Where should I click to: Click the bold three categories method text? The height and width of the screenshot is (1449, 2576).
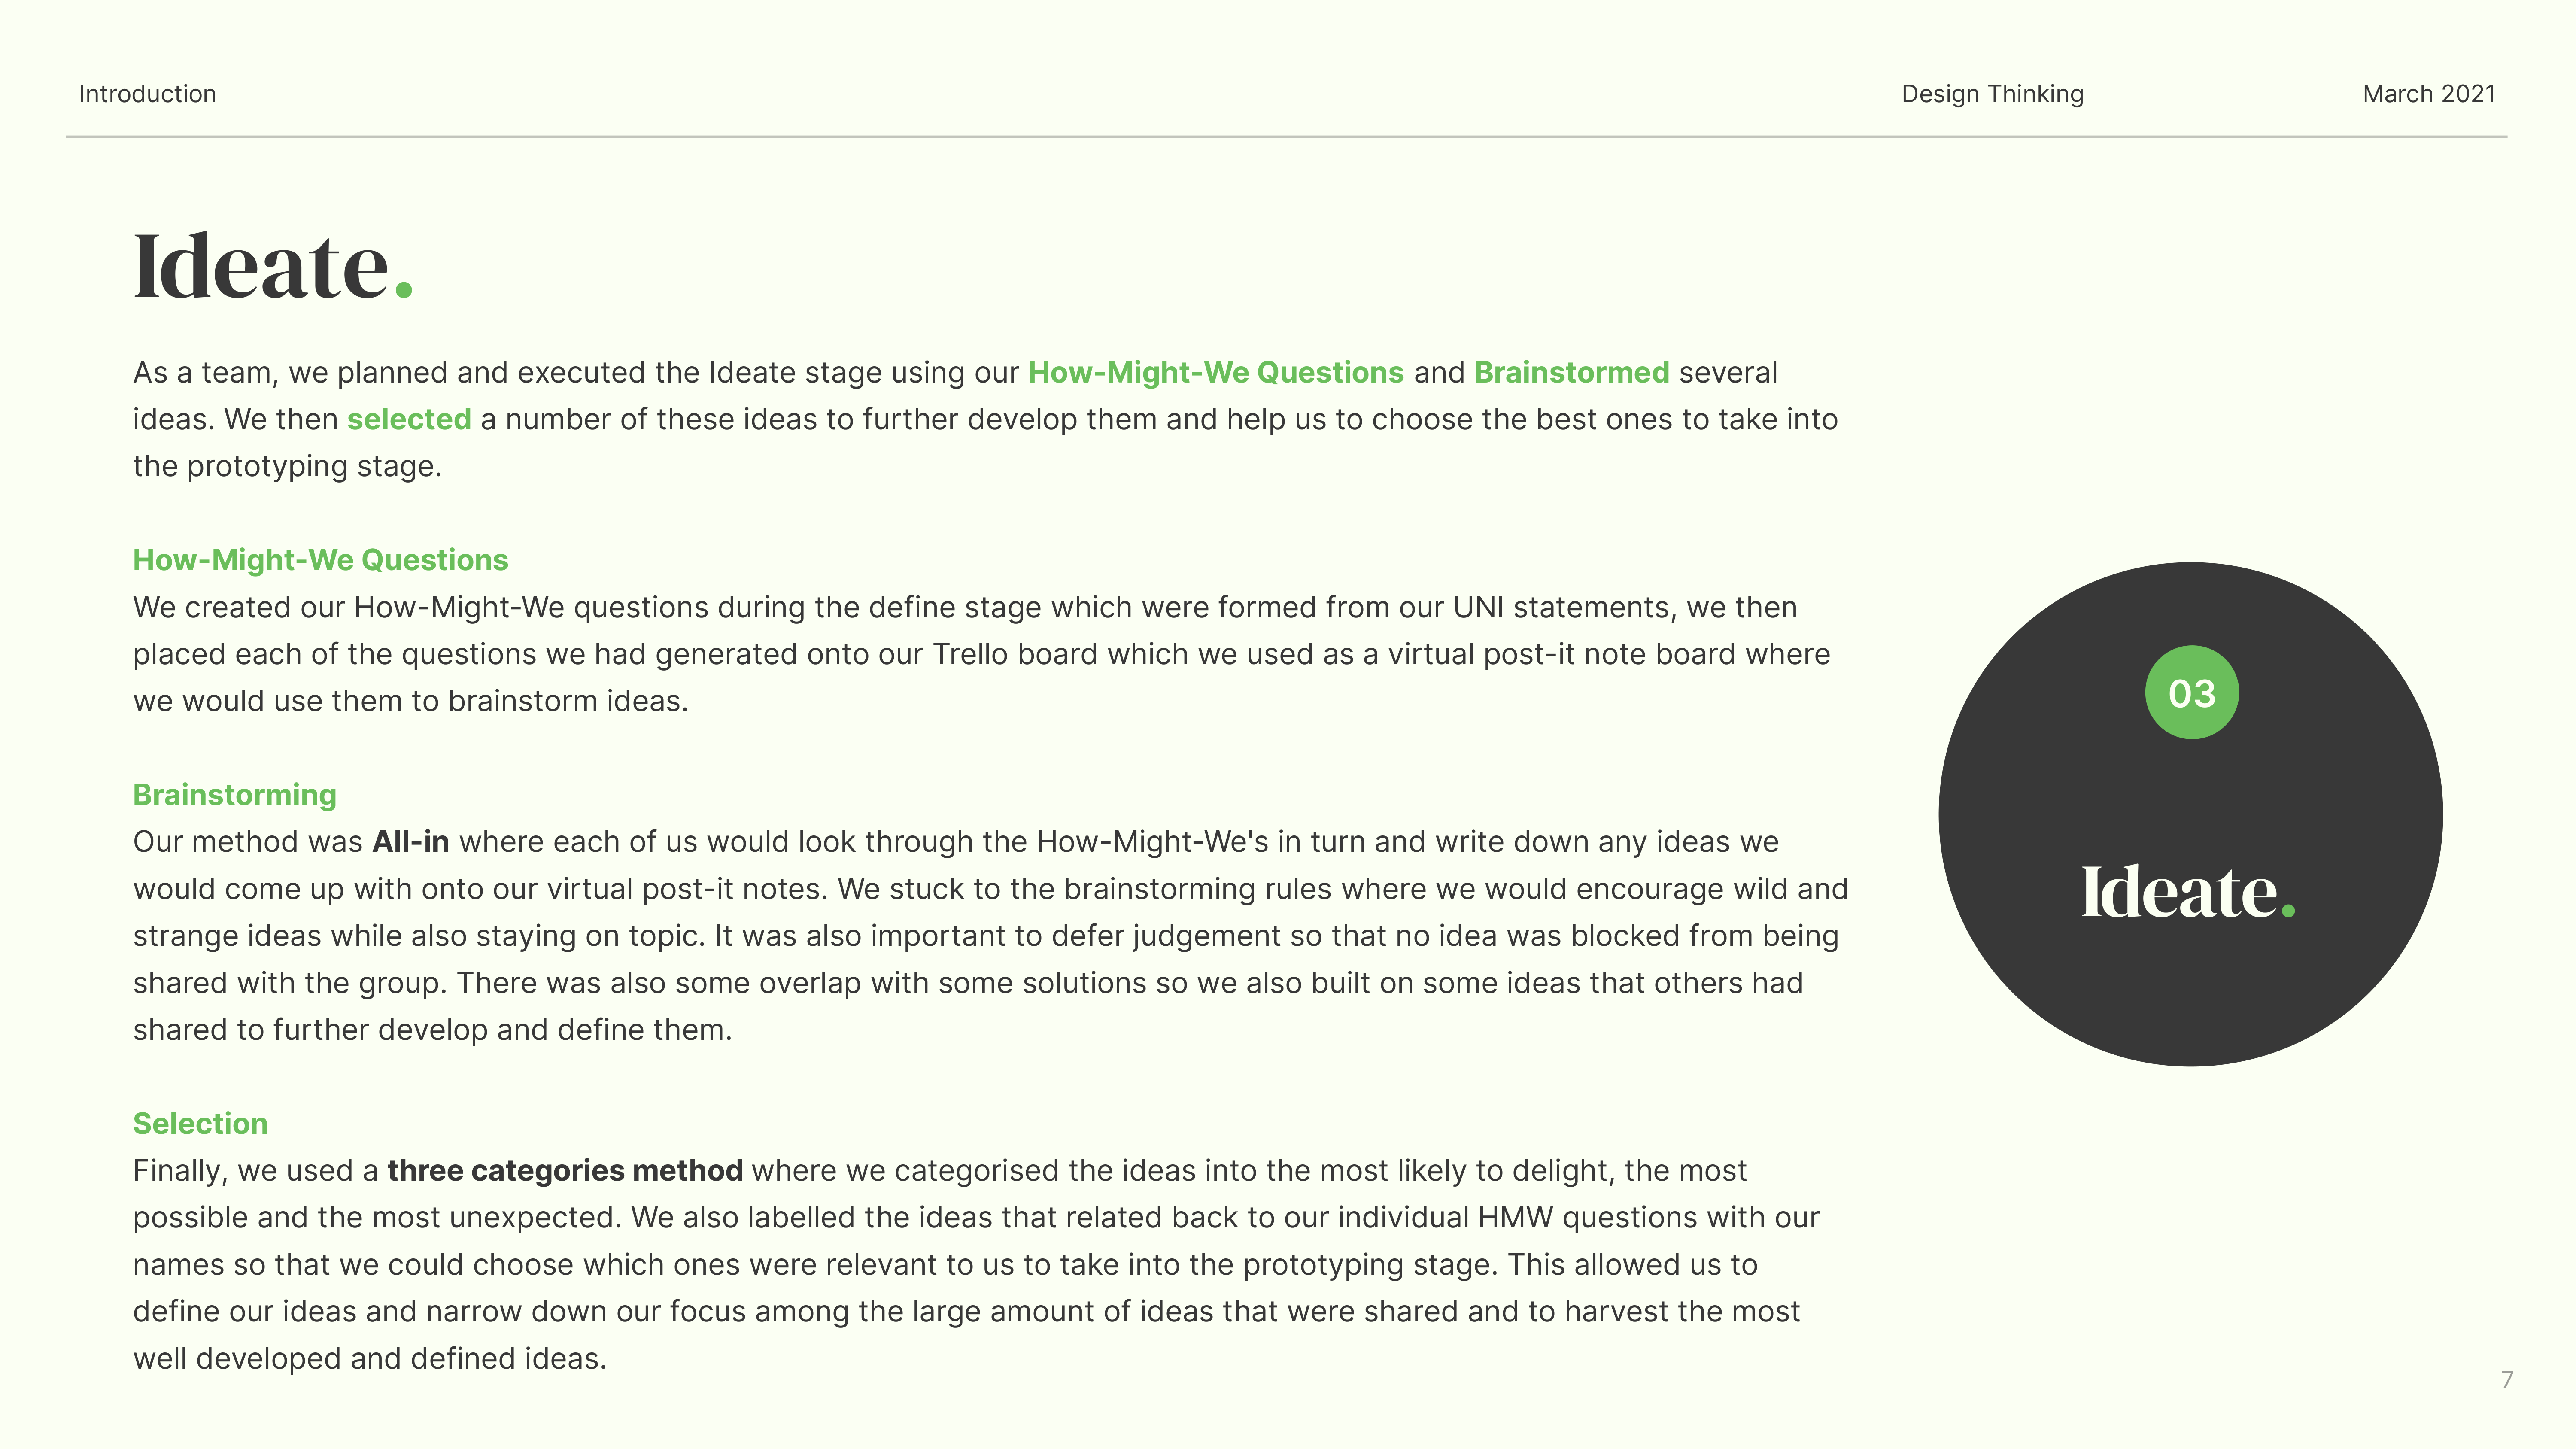[x=565, y=1171]
